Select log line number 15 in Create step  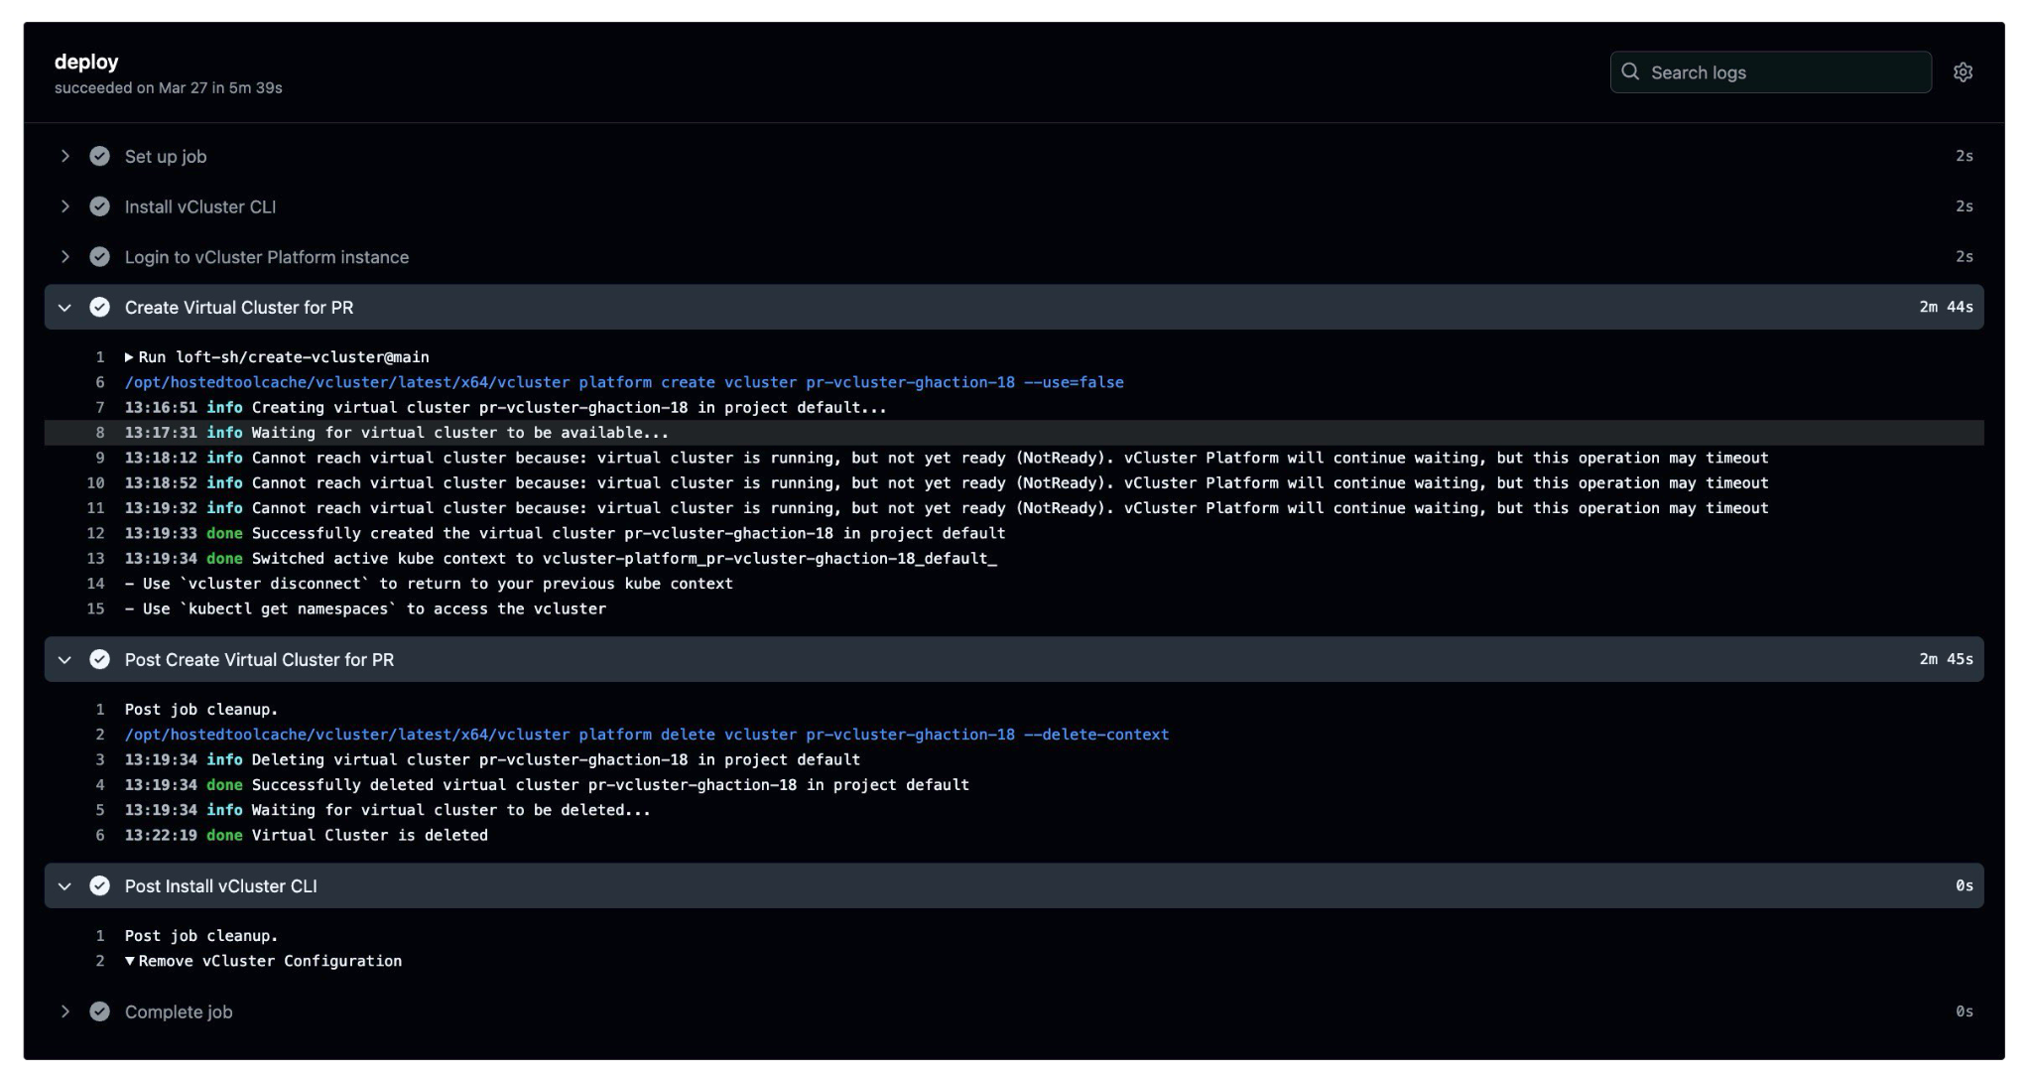click(95, 608)
